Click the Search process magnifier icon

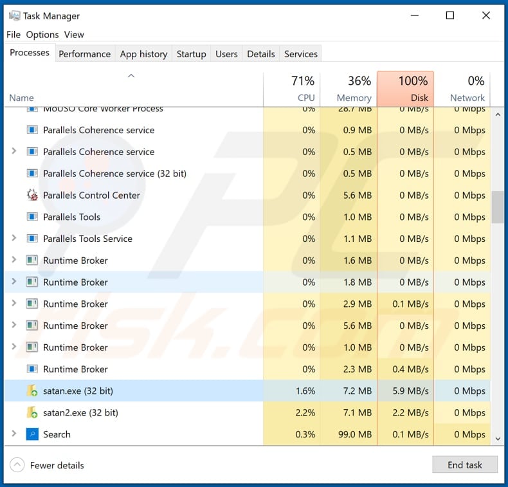[x=32, y=434]
